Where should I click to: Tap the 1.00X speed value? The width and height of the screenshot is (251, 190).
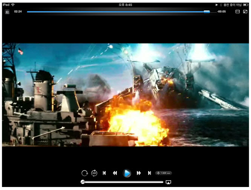pyautogui.click(x=164, y=173)
